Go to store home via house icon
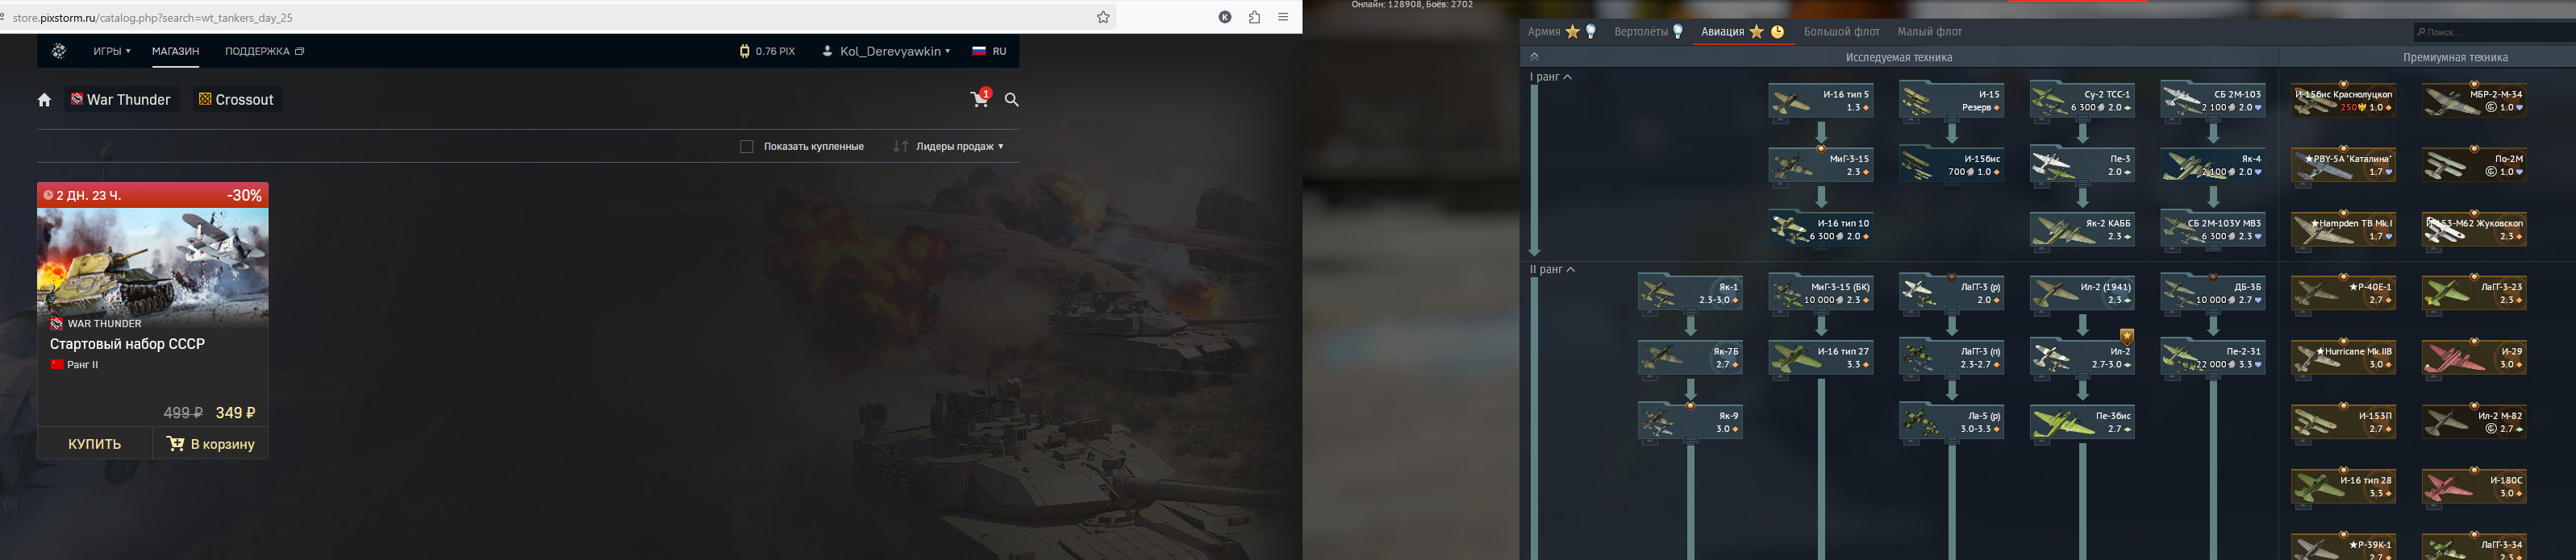This screenshot has width=2576, height=560. [44, 100]
